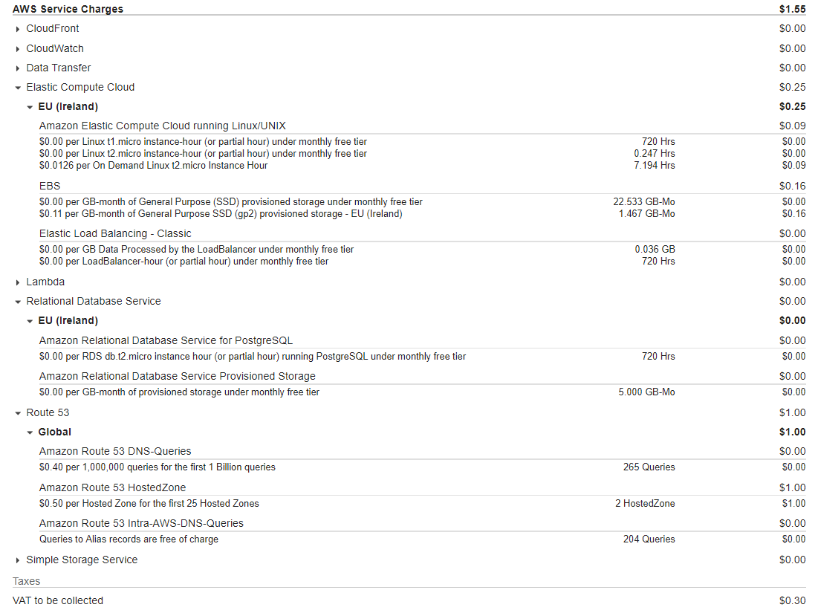The image size is (818, 616).
Task: Click the EBS charges heading
Action: pos(50,187)
